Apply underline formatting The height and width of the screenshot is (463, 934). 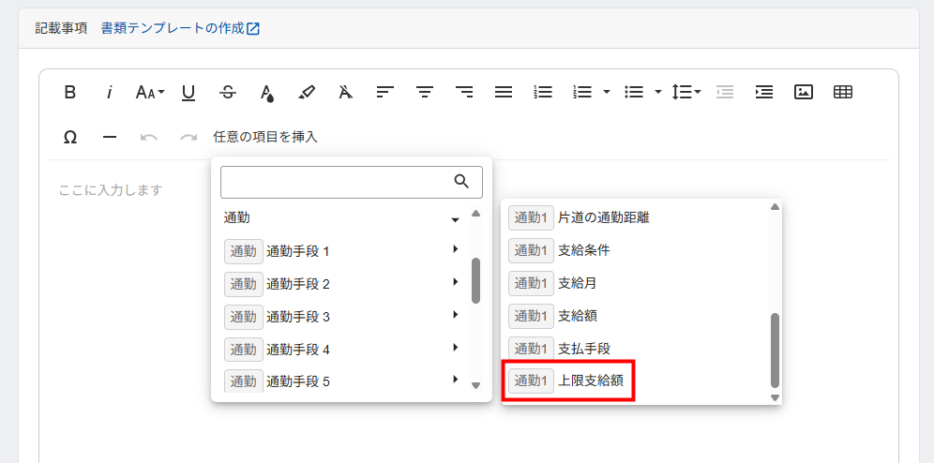[x=188, y=92]
